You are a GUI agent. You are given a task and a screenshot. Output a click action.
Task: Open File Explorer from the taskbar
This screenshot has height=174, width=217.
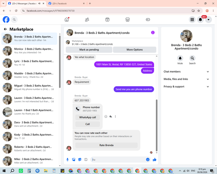click(46, 171)
